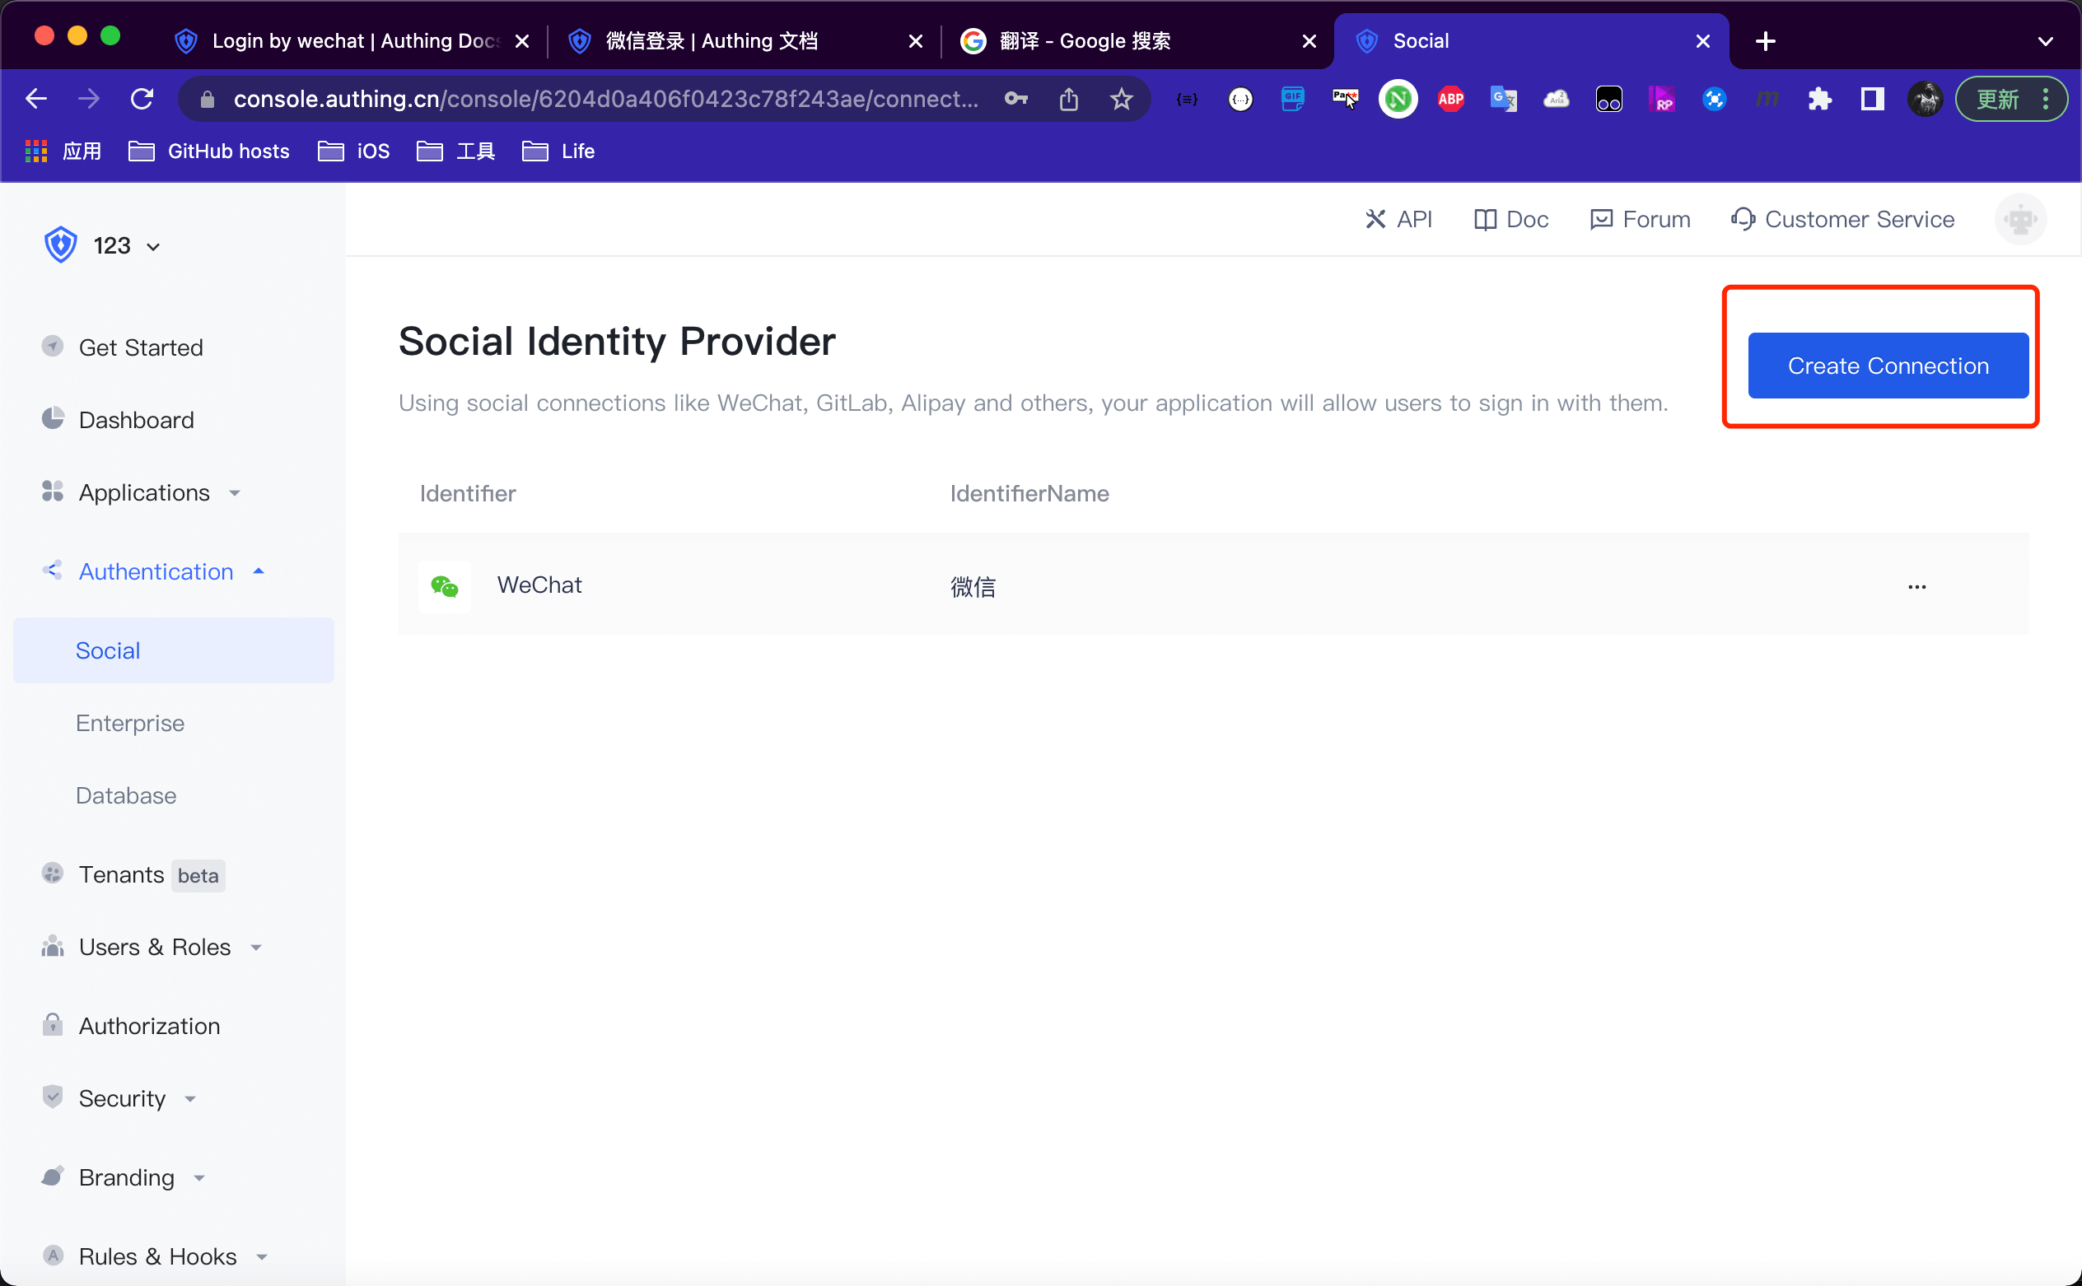This screenshot has height=1286, width=2082.
Task: Click the robot avatar icon at top right
Action: pos(2020,220)
